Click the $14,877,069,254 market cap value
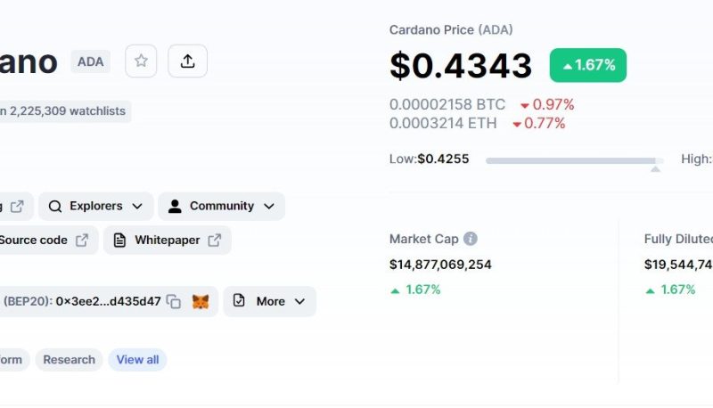 click(440, 265)
